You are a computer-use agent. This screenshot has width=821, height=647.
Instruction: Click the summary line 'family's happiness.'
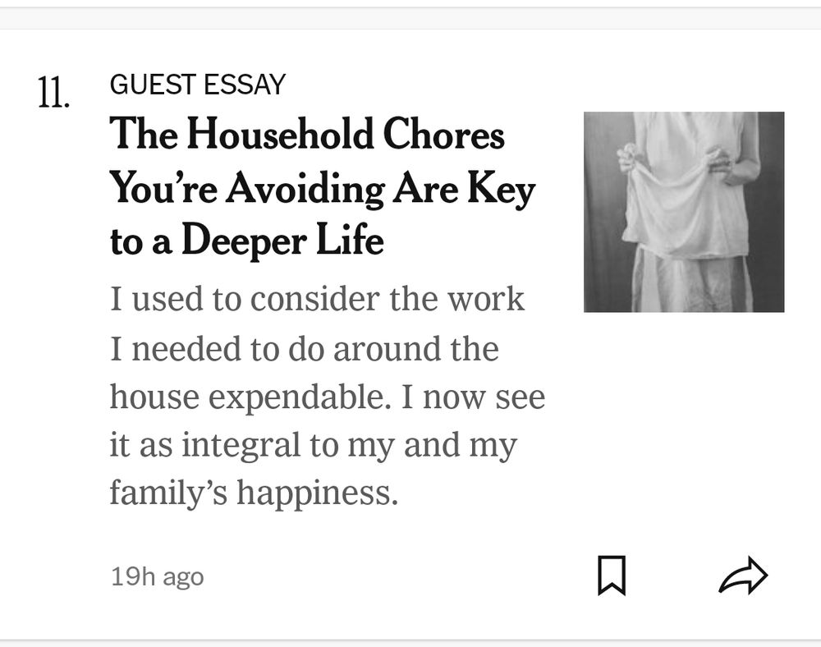255,492
